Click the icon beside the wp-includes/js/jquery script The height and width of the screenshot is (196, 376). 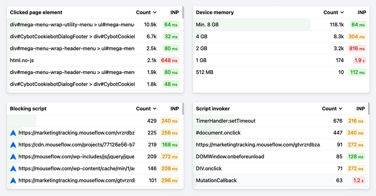[x=13, y=157]
